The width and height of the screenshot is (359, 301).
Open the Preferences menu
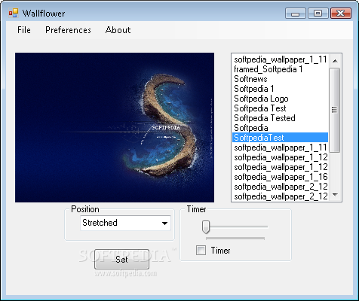(68, 30)
